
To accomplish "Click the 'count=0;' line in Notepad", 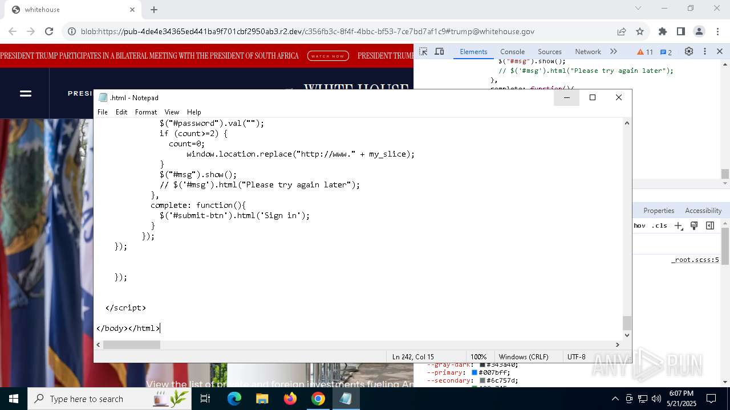I will [x=186, y=143].
